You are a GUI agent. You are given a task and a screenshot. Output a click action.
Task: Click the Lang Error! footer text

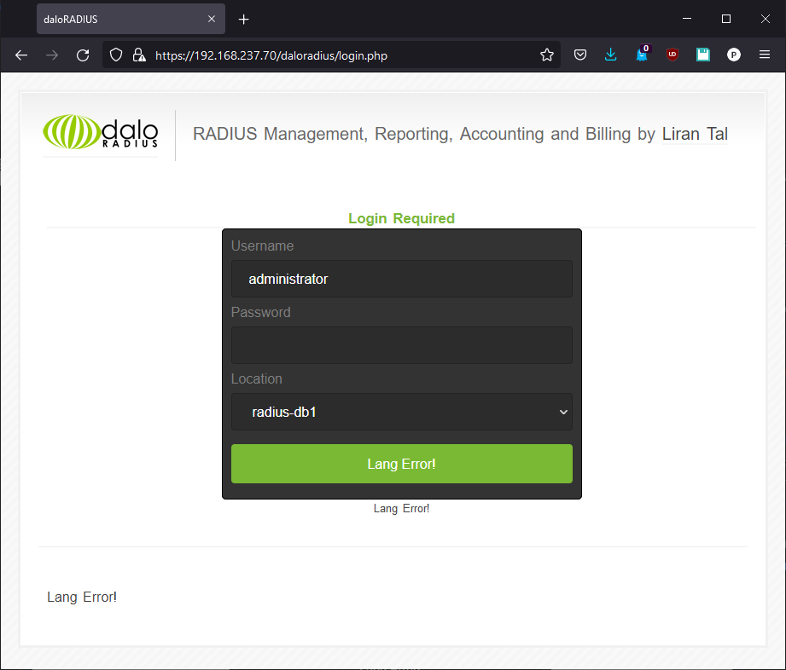pos(82,597)
